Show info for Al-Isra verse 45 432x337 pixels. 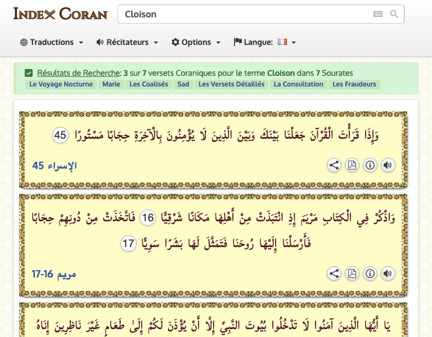click(370, 165)
